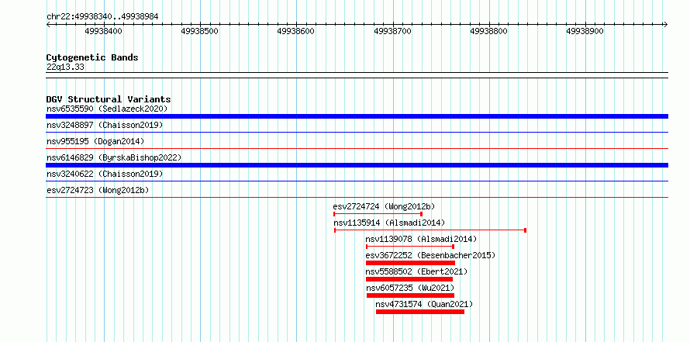The image size is (690, 342).
Task: Select the thick red bar under nsv6057235
Action: coord(410,295)
